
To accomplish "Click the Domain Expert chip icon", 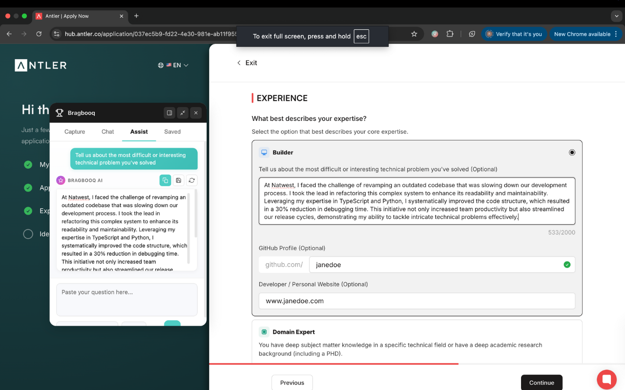I will pyautogui.click(x=264, y=332).
